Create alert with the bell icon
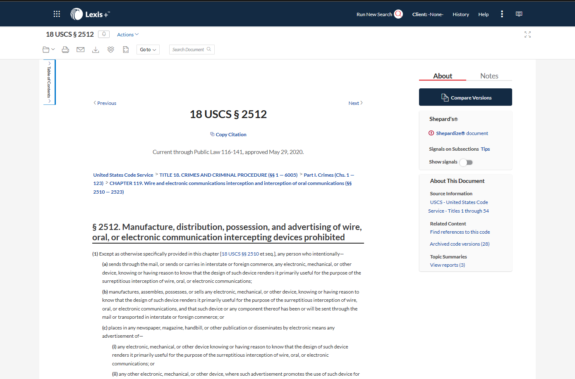The height and width of the screenshot is (379, 575). coord(104,34)
